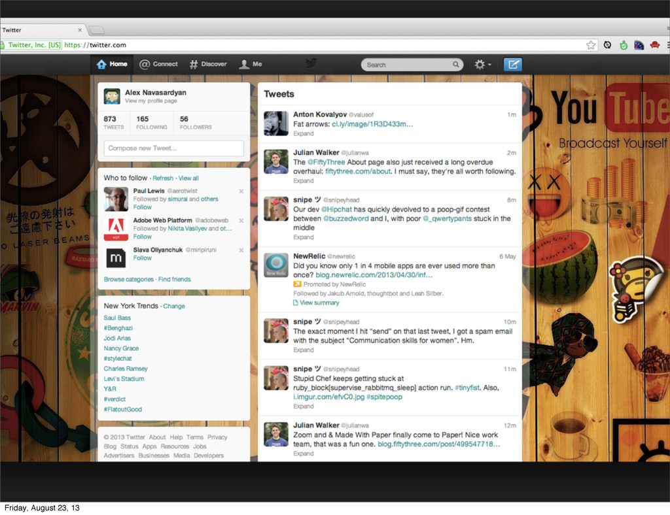Open View my profile page link
The height and width of the screenshot is (515, 670).
coord(151,101)
